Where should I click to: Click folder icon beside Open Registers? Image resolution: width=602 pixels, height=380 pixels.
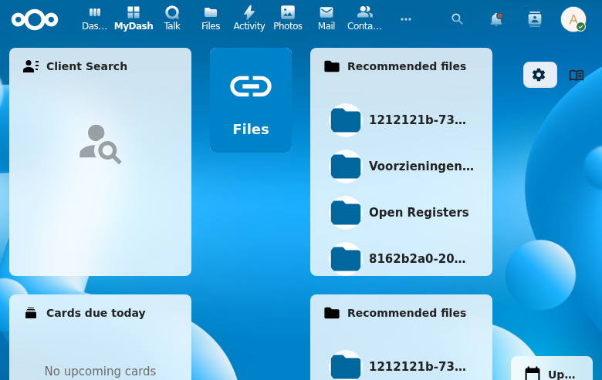tap(346, 213)
